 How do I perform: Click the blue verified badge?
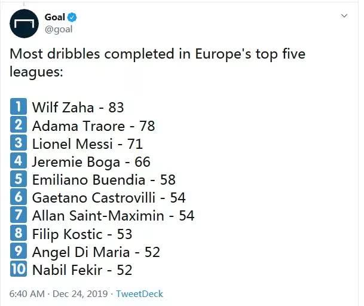point(72,17)
